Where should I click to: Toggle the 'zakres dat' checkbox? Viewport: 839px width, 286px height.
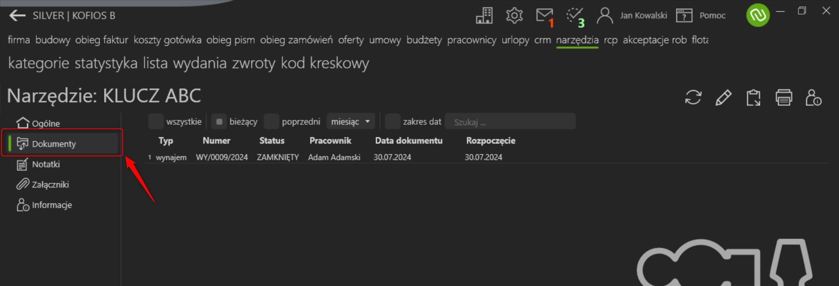click(x=393, y=122)
